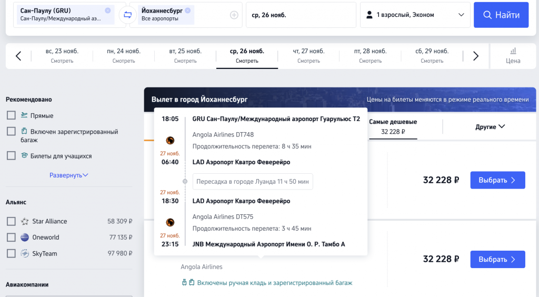Remove Йоханнесбург destination chip
Image resolution: width=539 pixels, height=297 pixels.
[x=188, y=11]
